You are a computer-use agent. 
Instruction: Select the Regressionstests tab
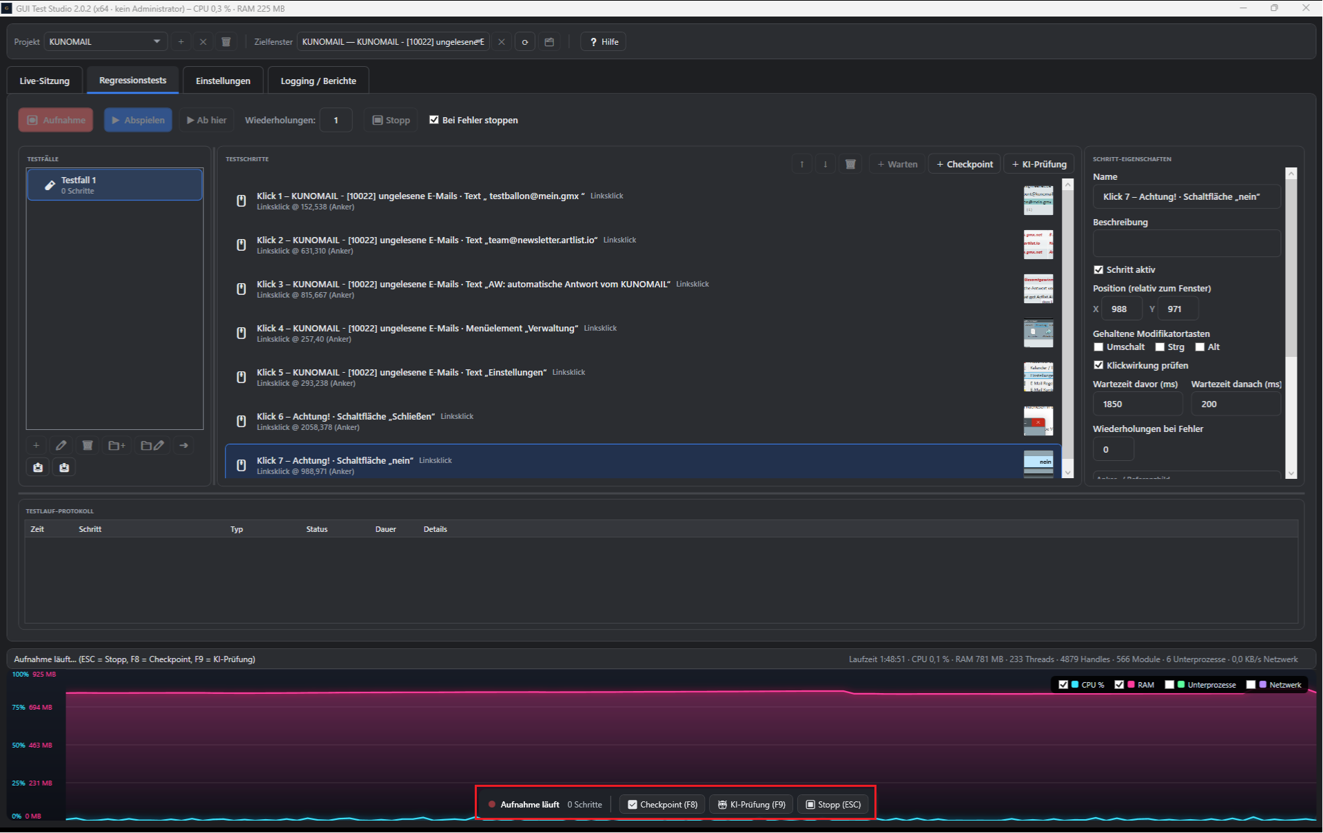click(133, 81)
